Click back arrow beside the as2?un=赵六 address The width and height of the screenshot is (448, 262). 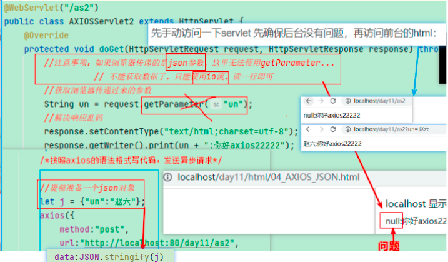(309, 129)
